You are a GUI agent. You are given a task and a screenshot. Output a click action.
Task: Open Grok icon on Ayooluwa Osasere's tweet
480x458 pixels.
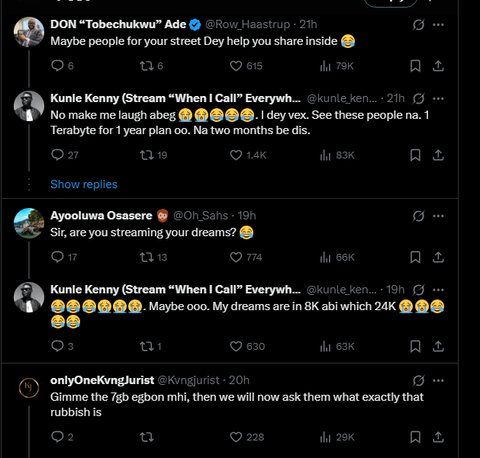point(418,216)
